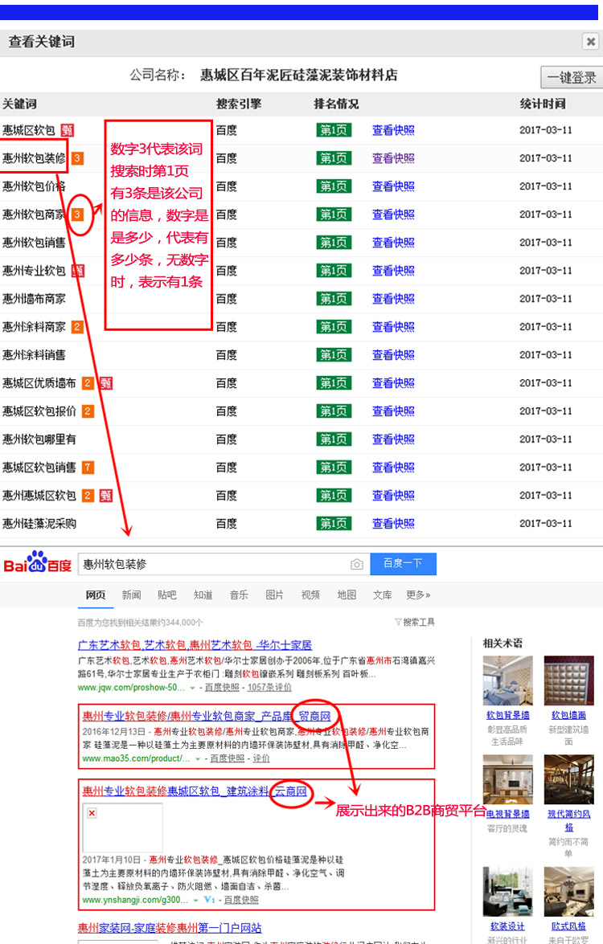Open 查看快照 for 惠城区软包销售
Screen dimensions: 603x944
(x=393, y=468)
